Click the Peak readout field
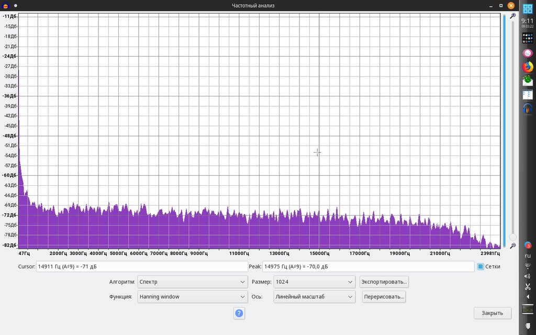Image resolution: width=536 pixels, height=335 pixels. [x=368, y=266]
